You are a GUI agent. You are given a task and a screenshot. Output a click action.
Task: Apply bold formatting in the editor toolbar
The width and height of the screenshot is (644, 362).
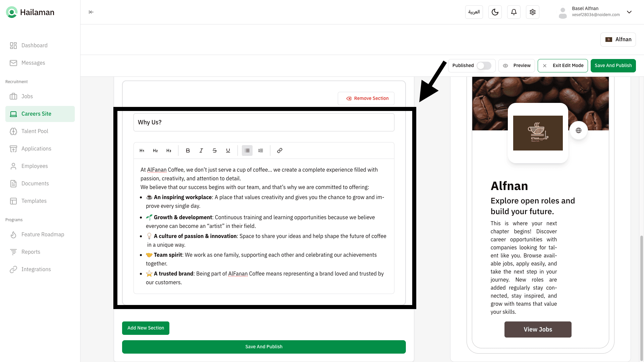[188, 150]
